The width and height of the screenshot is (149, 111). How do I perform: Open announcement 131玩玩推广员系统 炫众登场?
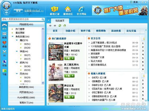point(105,46)
